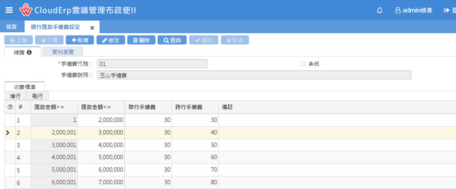
Task: Click the # column header
Action: [x=23, y=107]
